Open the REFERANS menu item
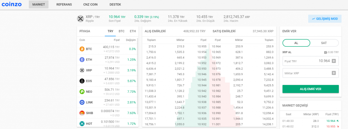The height and width of the screenshot is (129, 348). coord(64,4)
